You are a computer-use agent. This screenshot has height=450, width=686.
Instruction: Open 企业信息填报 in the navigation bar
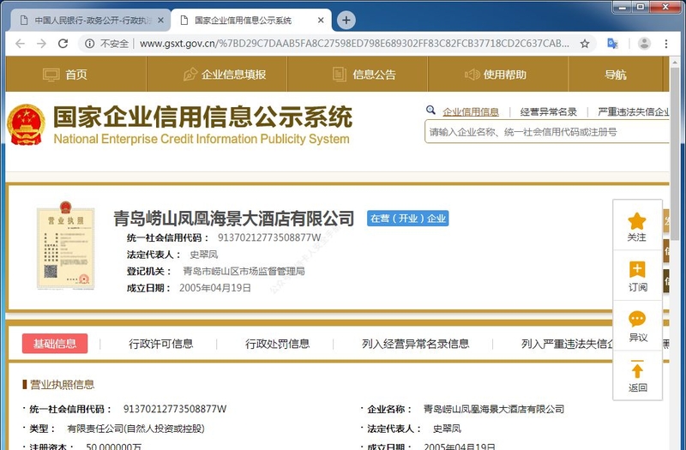click(217, 75)
